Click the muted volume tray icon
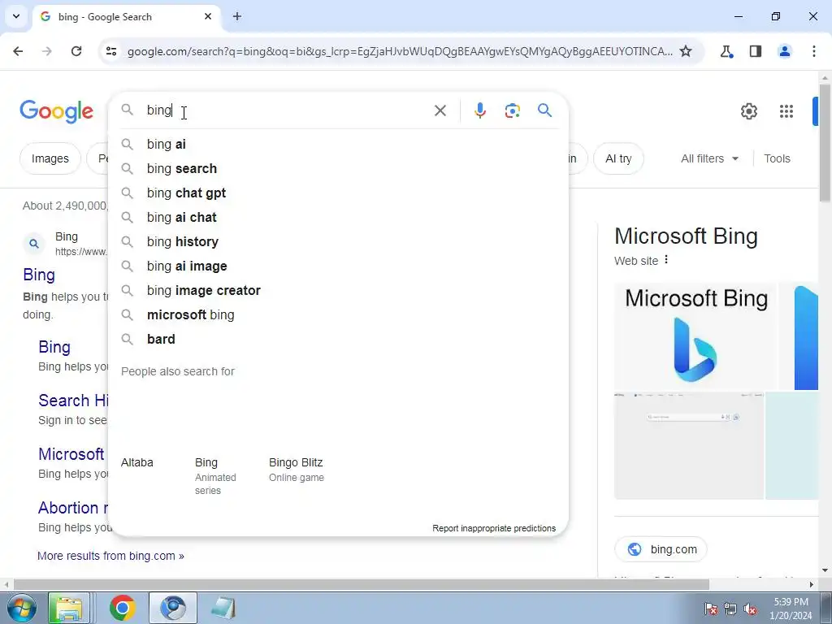 [x=750, y=609]
